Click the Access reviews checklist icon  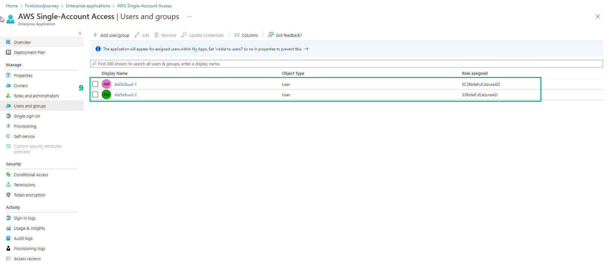[8, 259]
